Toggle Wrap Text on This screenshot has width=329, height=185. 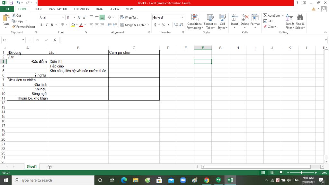pyautogui.click(x=129, y=17)
